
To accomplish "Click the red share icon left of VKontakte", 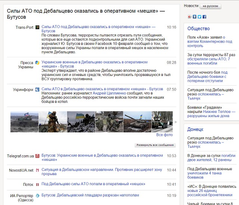I will coord(190,17).
